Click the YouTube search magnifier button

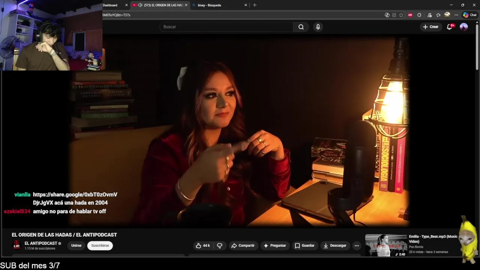(301, 27)
